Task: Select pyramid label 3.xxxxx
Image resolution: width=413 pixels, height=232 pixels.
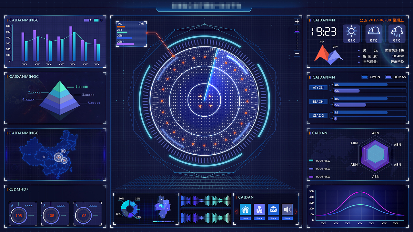Action: point(88,95)
